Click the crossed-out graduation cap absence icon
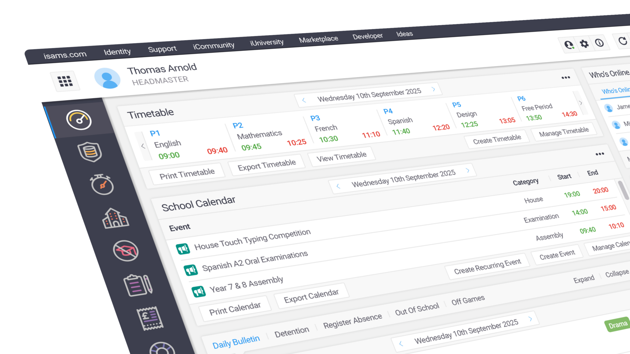The width and height of the screenshot is (630, 354). click(x=127, y=251)
